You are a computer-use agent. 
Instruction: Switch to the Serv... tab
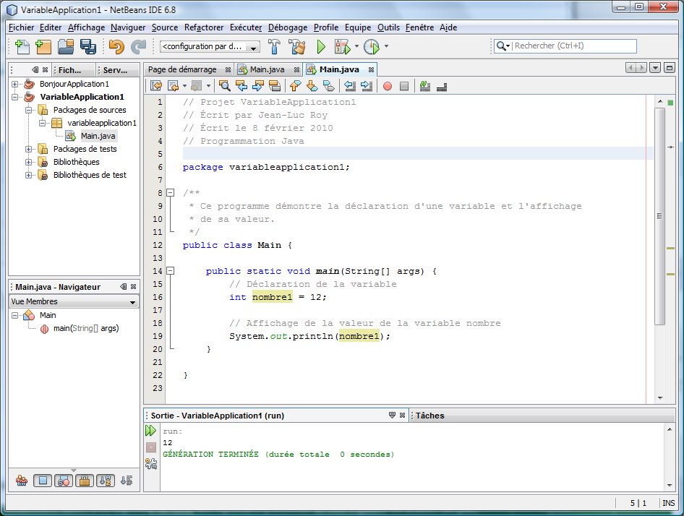coord(115,70)
